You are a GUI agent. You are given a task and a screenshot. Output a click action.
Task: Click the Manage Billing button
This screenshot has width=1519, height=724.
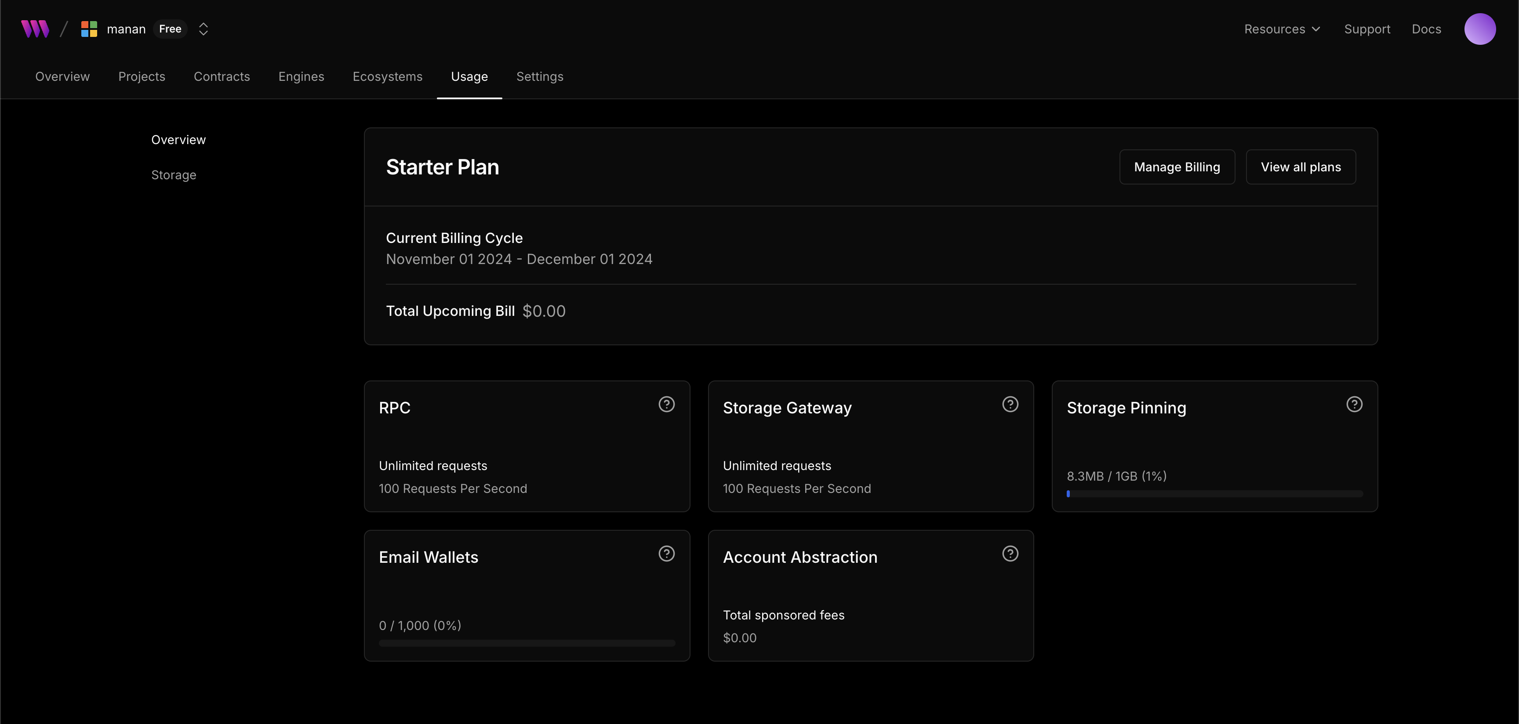[1177, 167]
